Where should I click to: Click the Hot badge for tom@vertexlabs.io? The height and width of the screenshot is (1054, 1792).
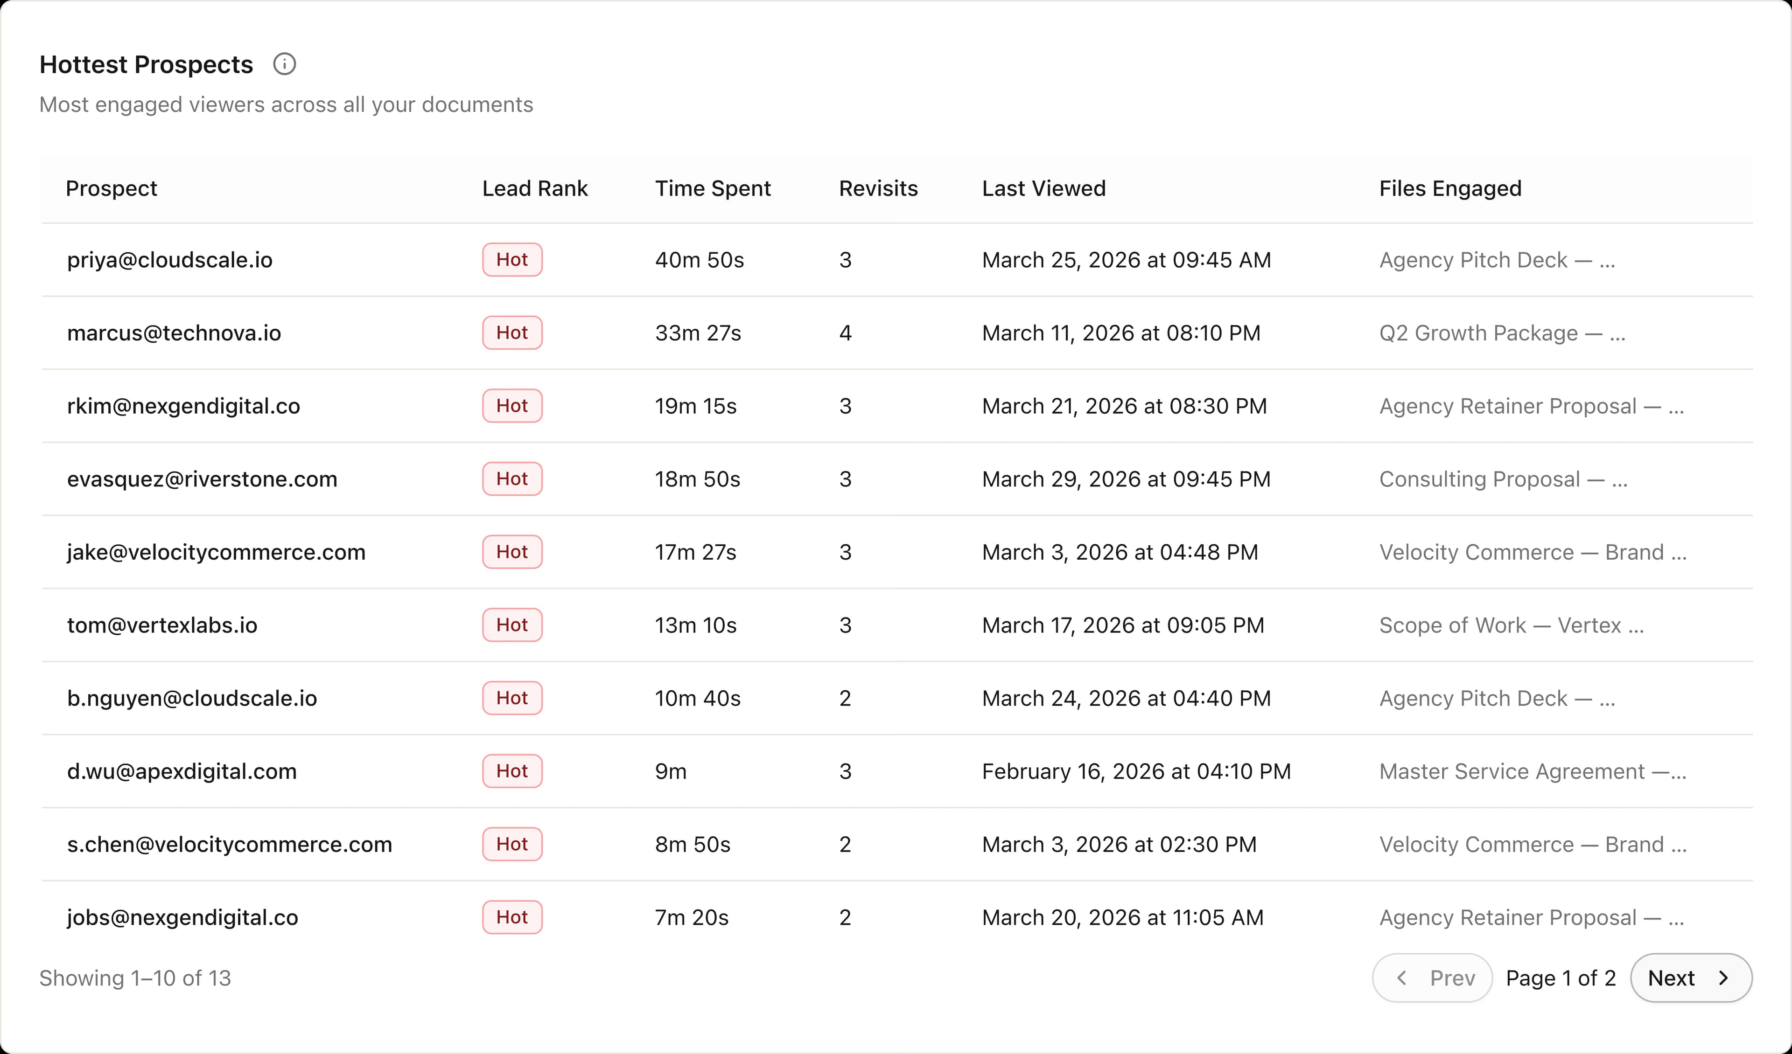click(512, 625)
